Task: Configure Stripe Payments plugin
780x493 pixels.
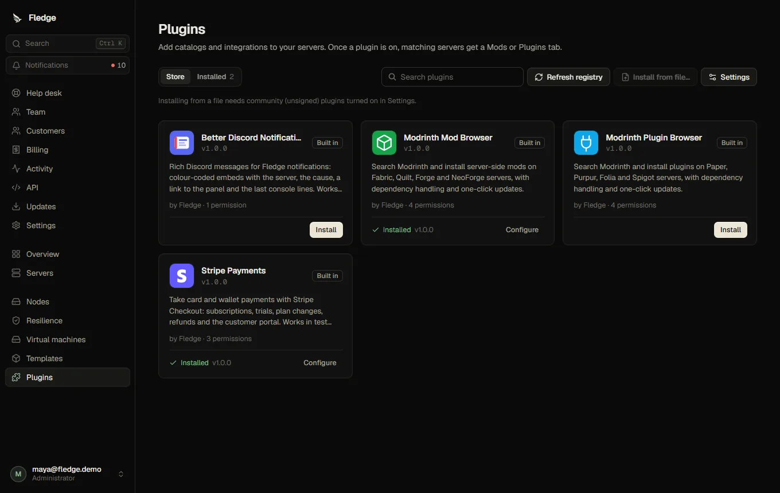Action: [x=320, y=363]
